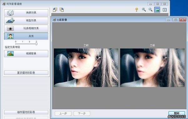Open the compare images view icon

click(x=164, y=10)
